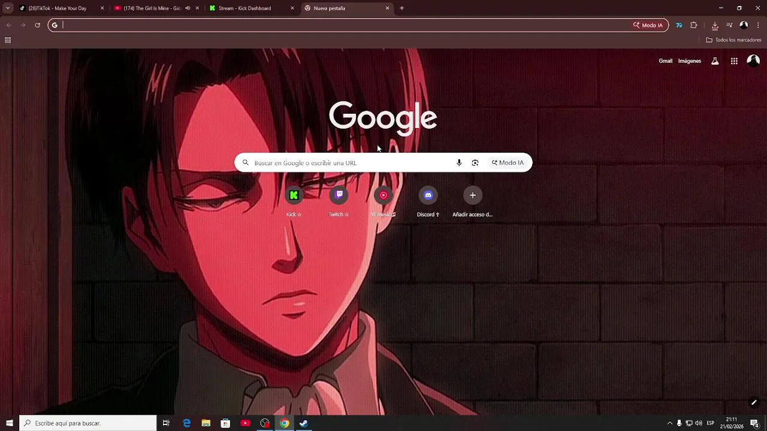767x431 pixels.
Task: Open the Windows Start menu
Action: click(x=10, y=423)
